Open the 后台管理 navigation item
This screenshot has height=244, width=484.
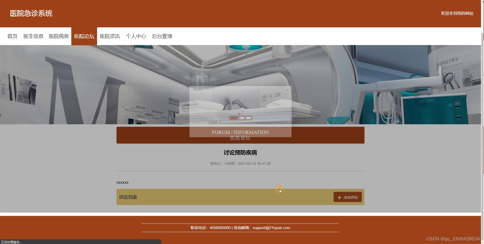coord(162,36)
